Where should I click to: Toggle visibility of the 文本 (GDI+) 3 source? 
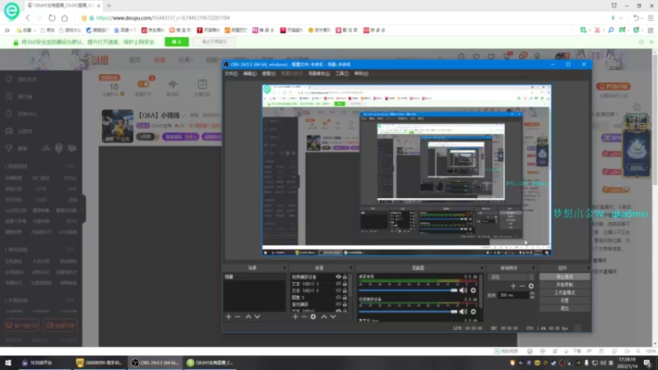[338, 284]
